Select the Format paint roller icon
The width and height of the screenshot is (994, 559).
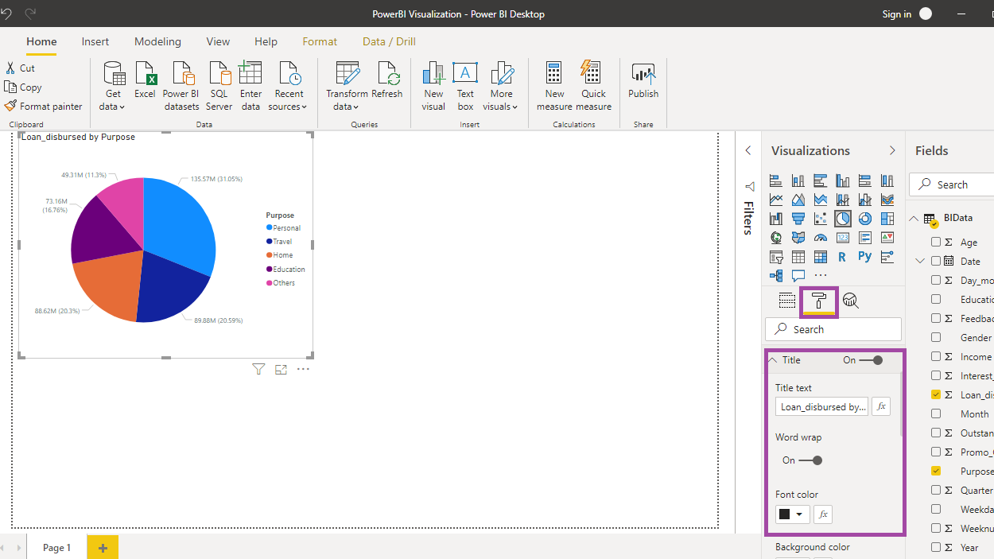click(818, 301)
